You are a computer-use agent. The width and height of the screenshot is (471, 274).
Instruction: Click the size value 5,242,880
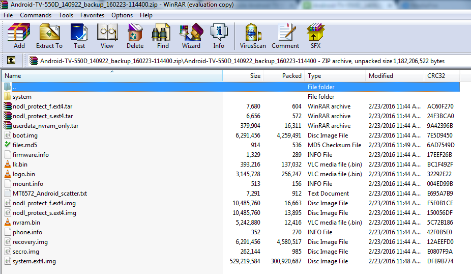[x=248, y=222]
